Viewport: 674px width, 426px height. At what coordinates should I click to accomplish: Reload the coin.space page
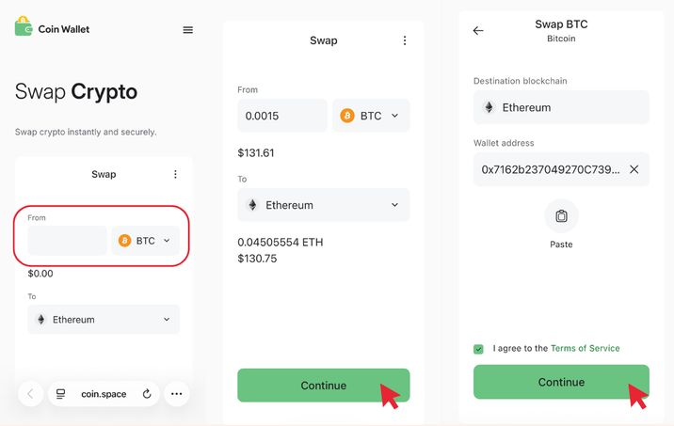click(147, 394)
